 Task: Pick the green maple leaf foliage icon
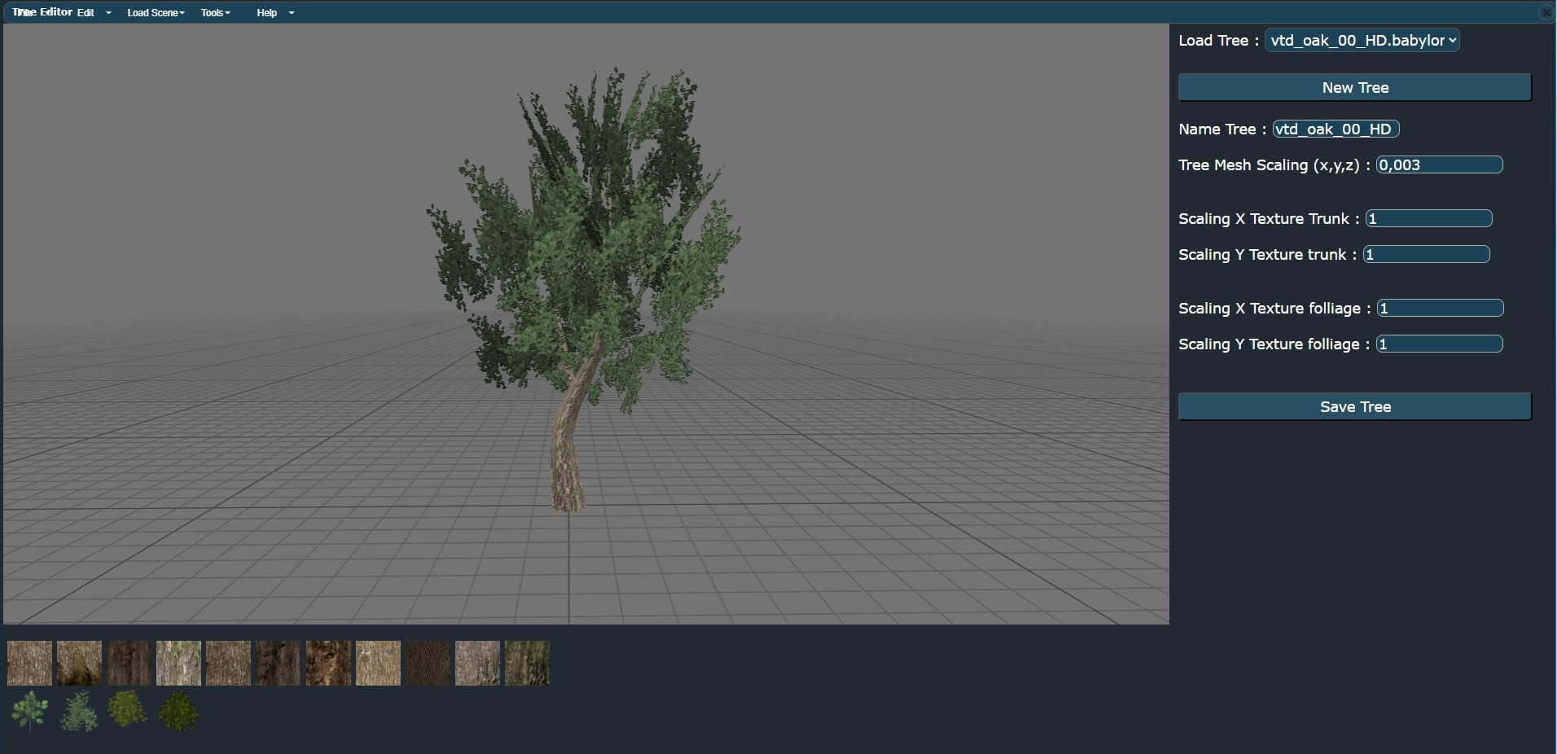click(29, 712)
